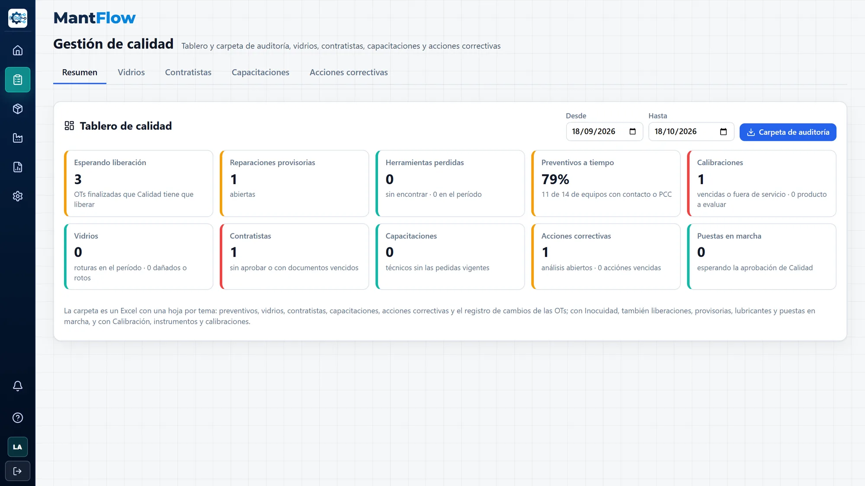Open the Acciones correctivas summary card
The width and height of the screenshot is (865, 486).
click(605, 256)
